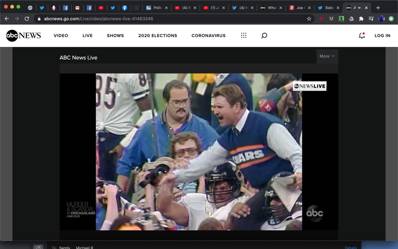Reload the current page
398x249 pixels.
27,19
